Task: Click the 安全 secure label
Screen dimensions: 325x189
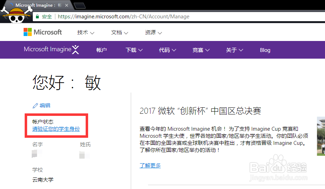Action: point(47,17)
